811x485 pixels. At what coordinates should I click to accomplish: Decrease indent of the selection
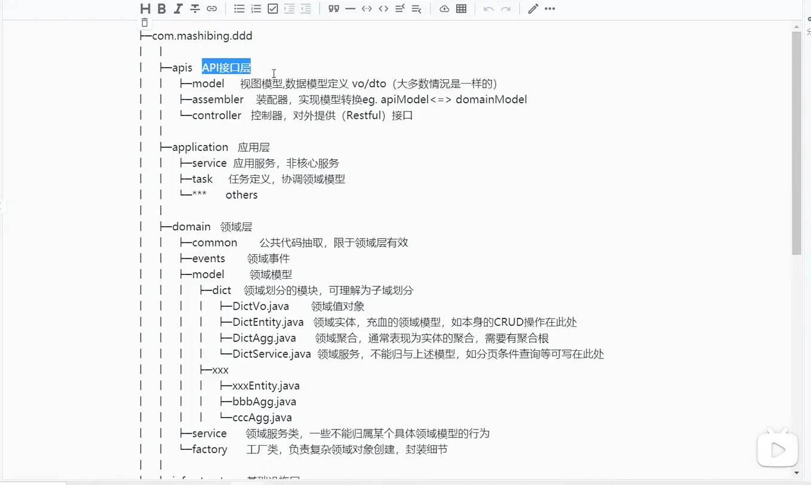click(x=306, y=8)
